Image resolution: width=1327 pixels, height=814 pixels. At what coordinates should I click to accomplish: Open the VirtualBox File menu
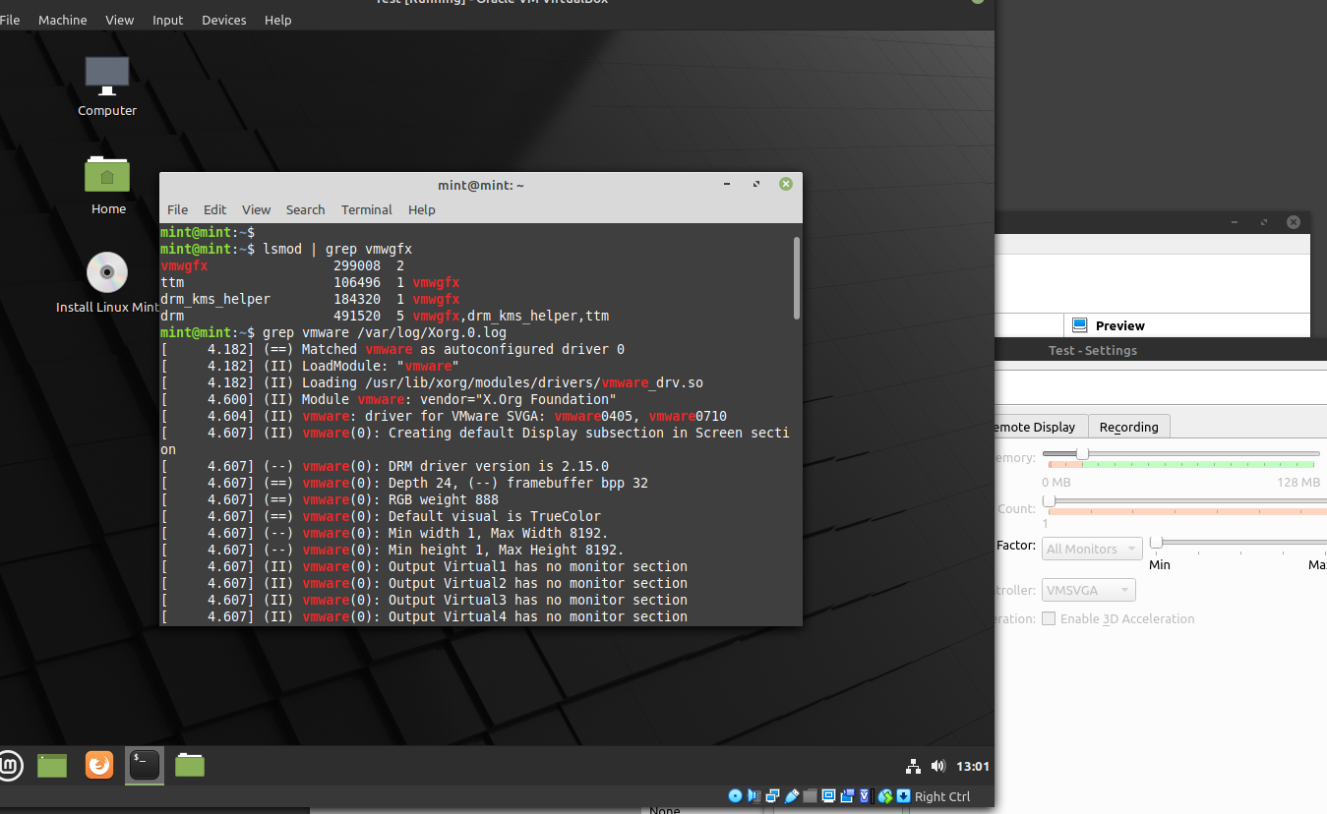[x=10, y=20]
